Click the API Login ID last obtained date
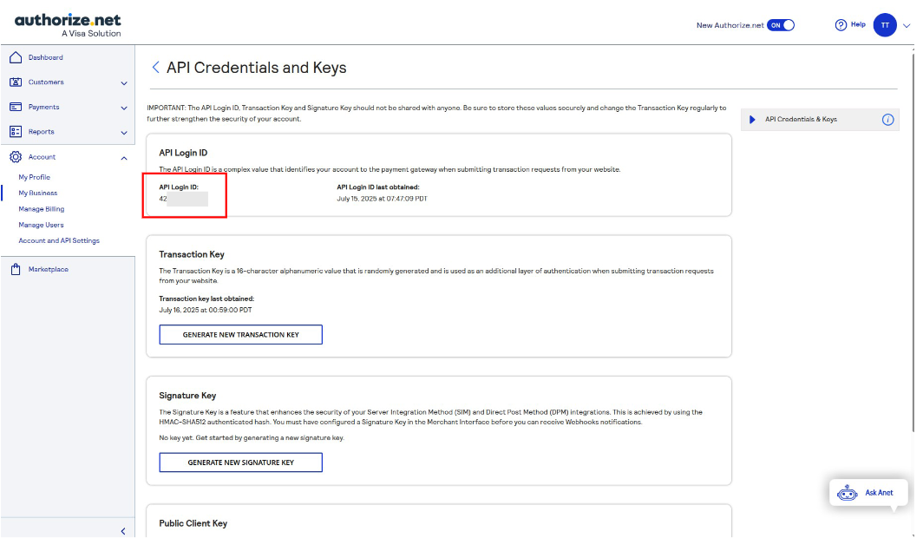This screenshot has height=538, width=923. (382, 199)
